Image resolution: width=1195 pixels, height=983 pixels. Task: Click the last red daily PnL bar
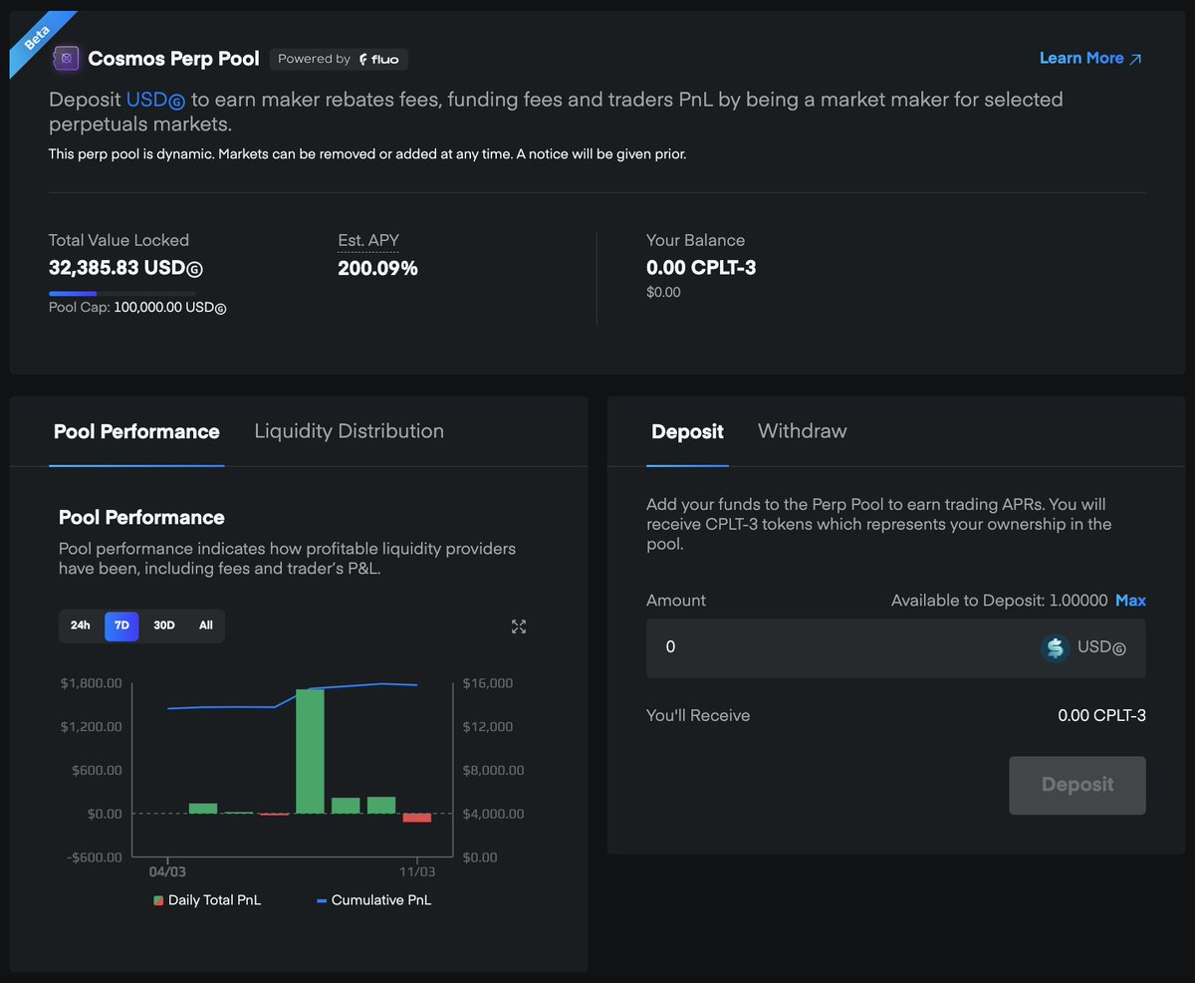417,818
